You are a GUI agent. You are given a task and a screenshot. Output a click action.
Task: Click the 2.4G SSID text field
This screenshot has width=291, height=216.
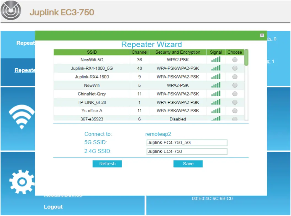click(x=187, y=151)
